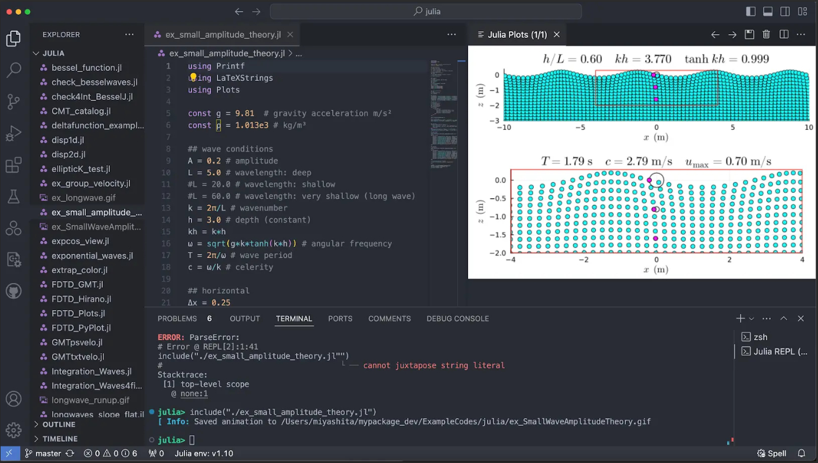Switch to the COMMENTS panel tab
This screenshot has width=818, height=463.
click(x=389, y=318)
